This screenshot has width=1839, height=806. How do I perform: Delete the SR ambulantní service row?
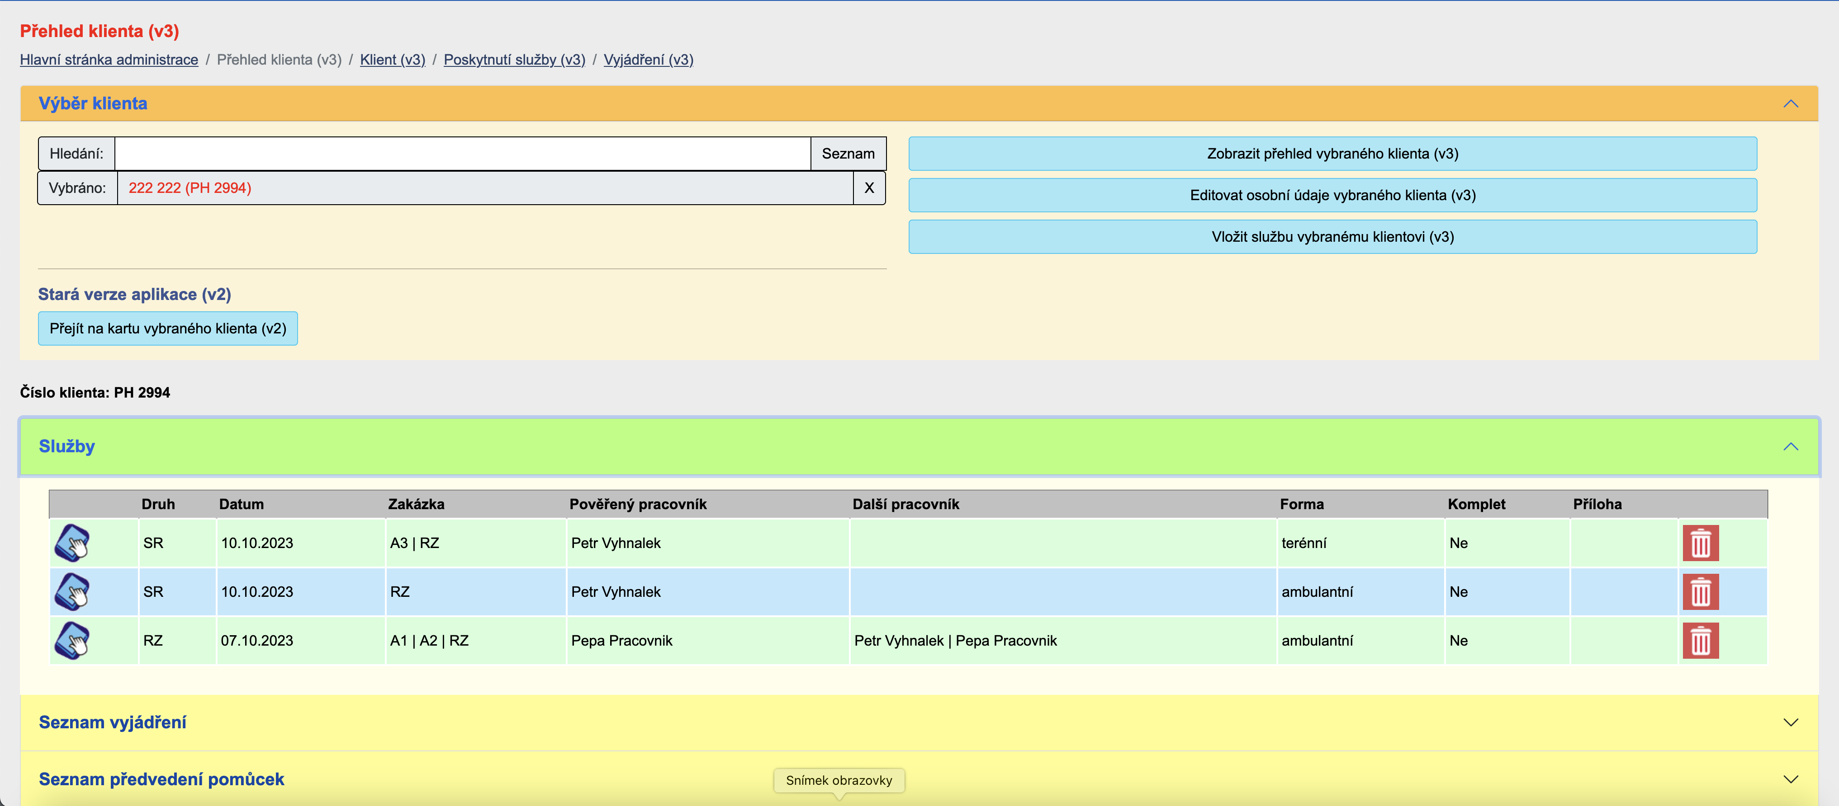pos(1700,592)
